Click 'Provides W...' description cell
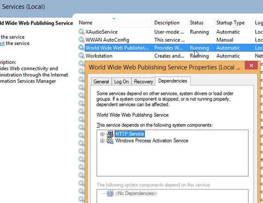This screenshot has height=203, width=263. [x=168, y=48]
